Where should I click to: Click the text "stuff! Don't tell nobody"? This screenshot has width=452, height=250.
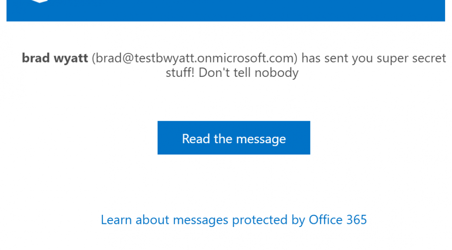[232, 72]
